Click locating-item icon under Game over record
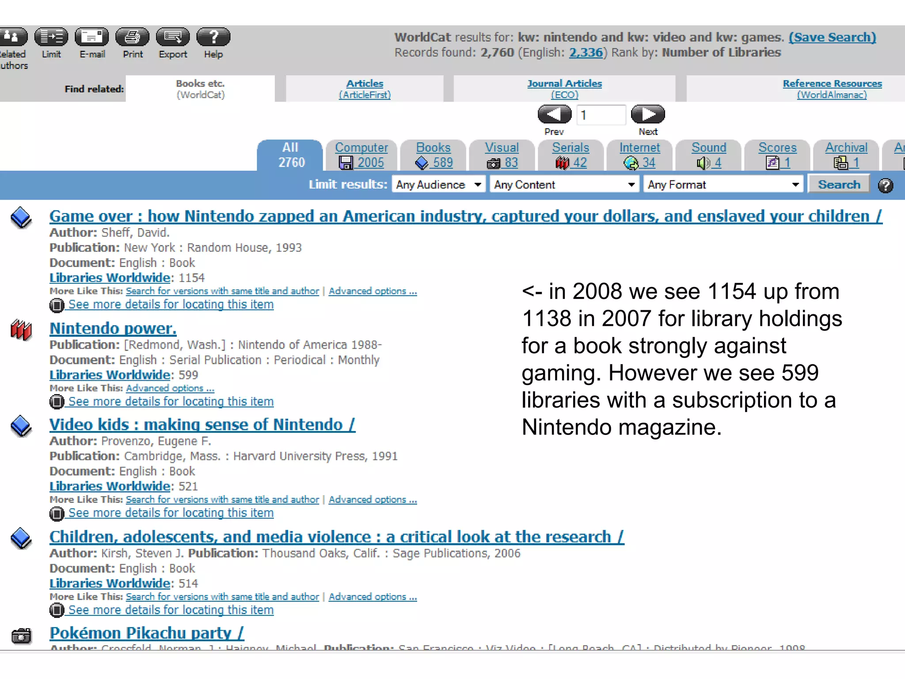Image resolution: width=905 pixels, height=679 pixels. (57, 305)
